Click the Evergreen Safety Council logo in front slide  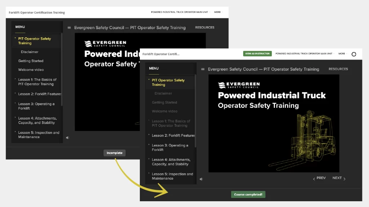(239, 85)
